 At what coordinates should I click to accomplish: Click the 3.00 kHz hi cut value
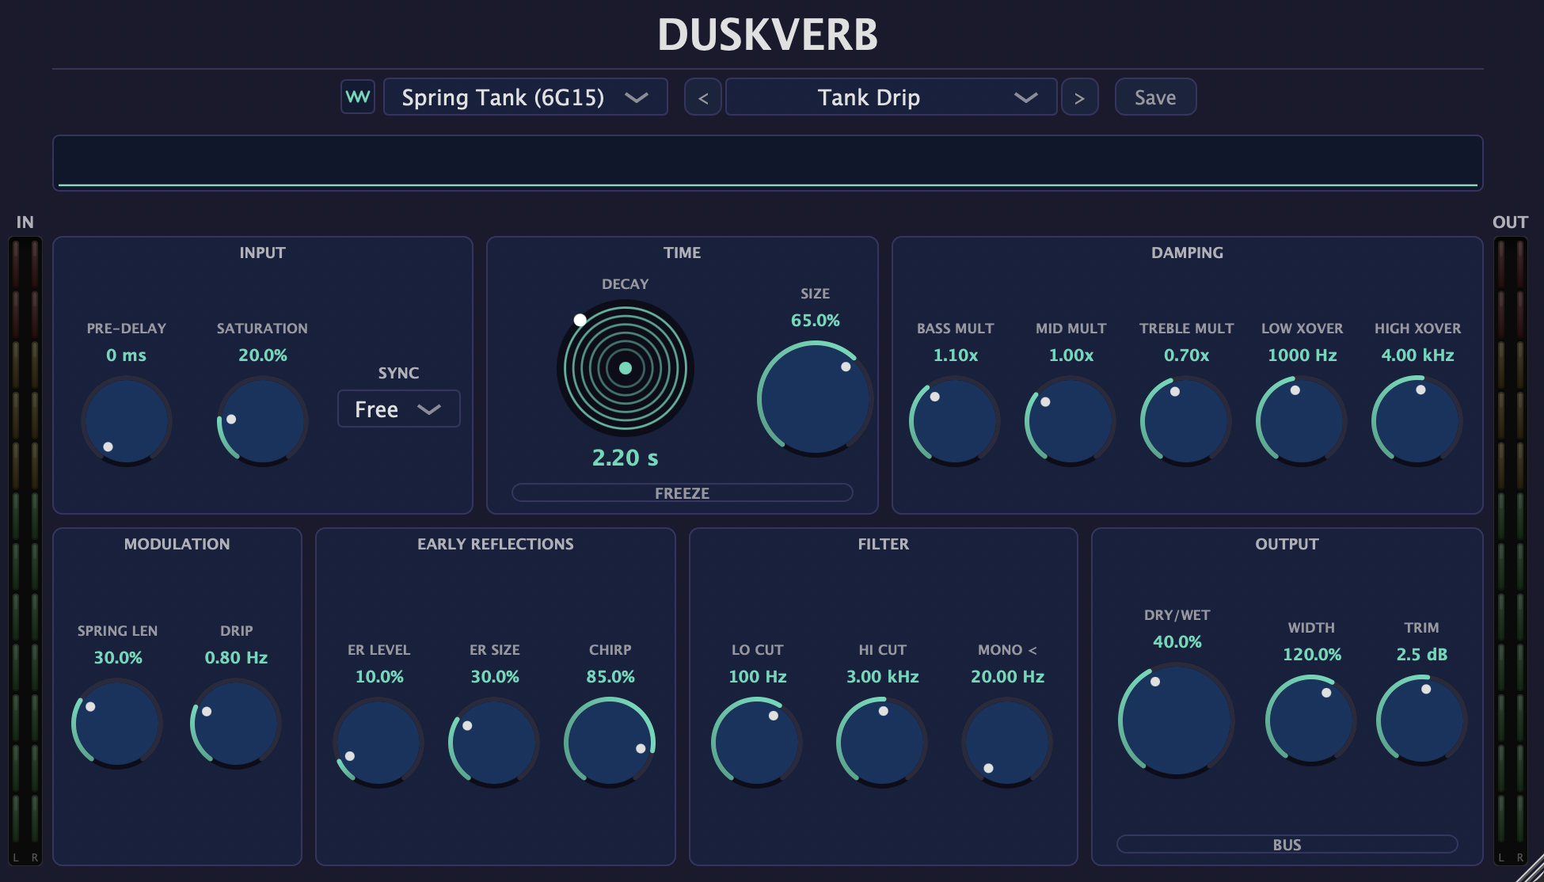pos(883,676)
